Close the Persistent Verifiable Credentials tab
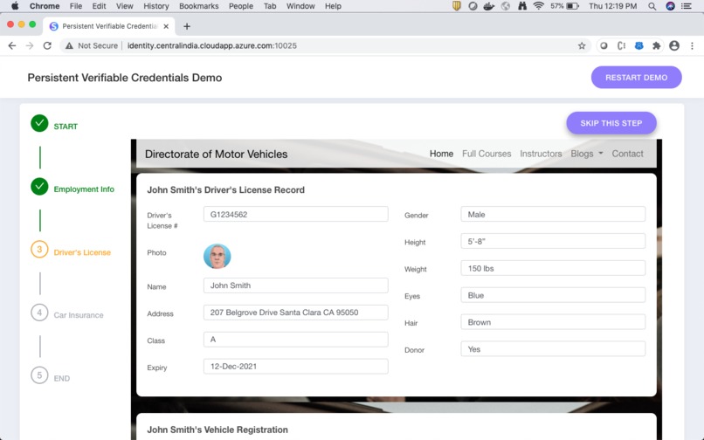Viewport: 704px width, 440px height. (x=166, y=26)
